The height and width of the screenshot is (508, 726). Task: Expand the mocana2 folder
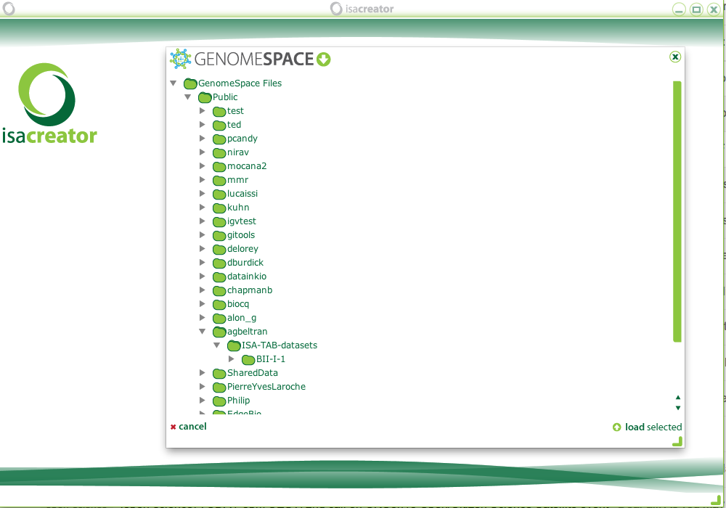click(203, 165)
